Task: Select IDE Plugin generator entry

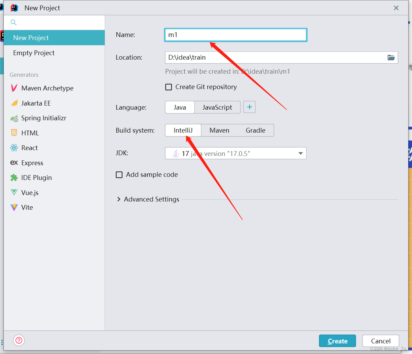Action: coord(54,178)
